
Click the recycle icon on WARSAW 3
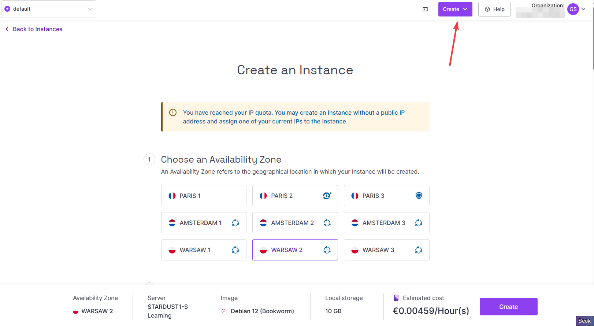tap(419, 250)
